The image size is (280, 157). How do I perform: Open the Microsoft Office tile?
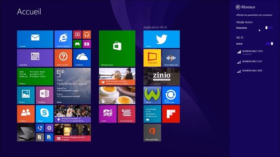pyautogui.click(x=152, y=133)
